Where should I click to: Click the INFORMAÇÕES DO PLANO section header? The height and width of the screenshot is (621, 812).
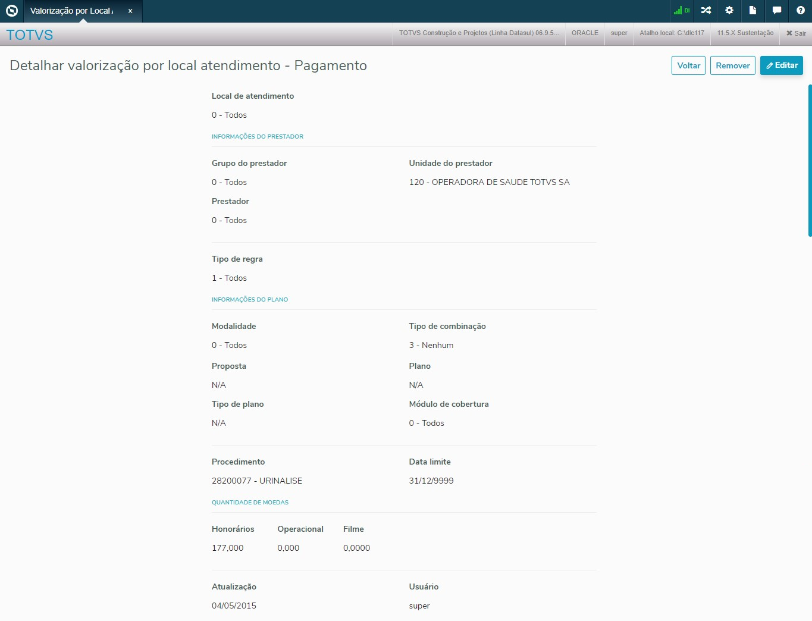coord(250,300)
